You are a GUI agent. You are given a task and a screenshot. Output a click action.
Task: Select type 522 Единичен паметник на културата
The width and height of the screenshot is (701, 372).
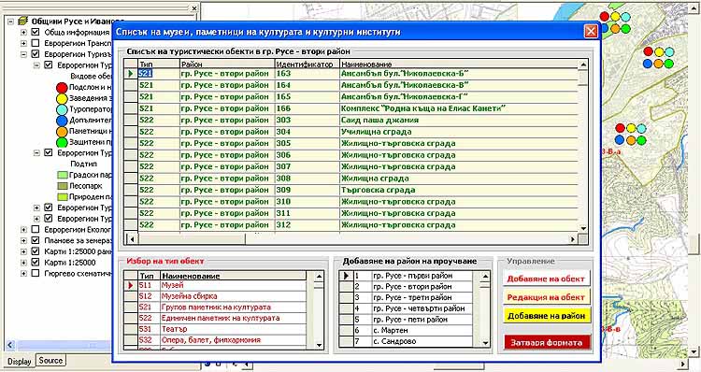(x=215, y=318)
